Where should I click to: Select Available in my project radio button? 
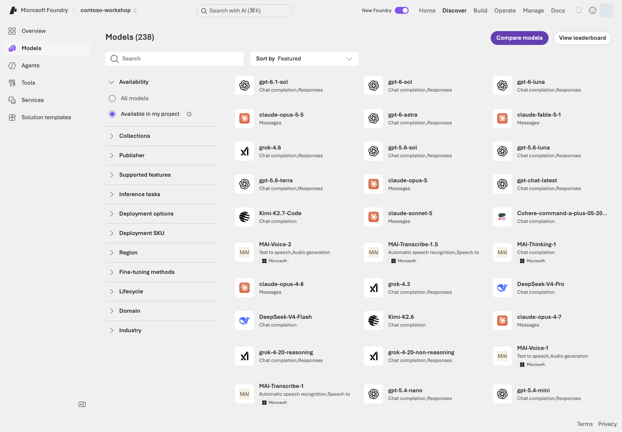[112, 114]
